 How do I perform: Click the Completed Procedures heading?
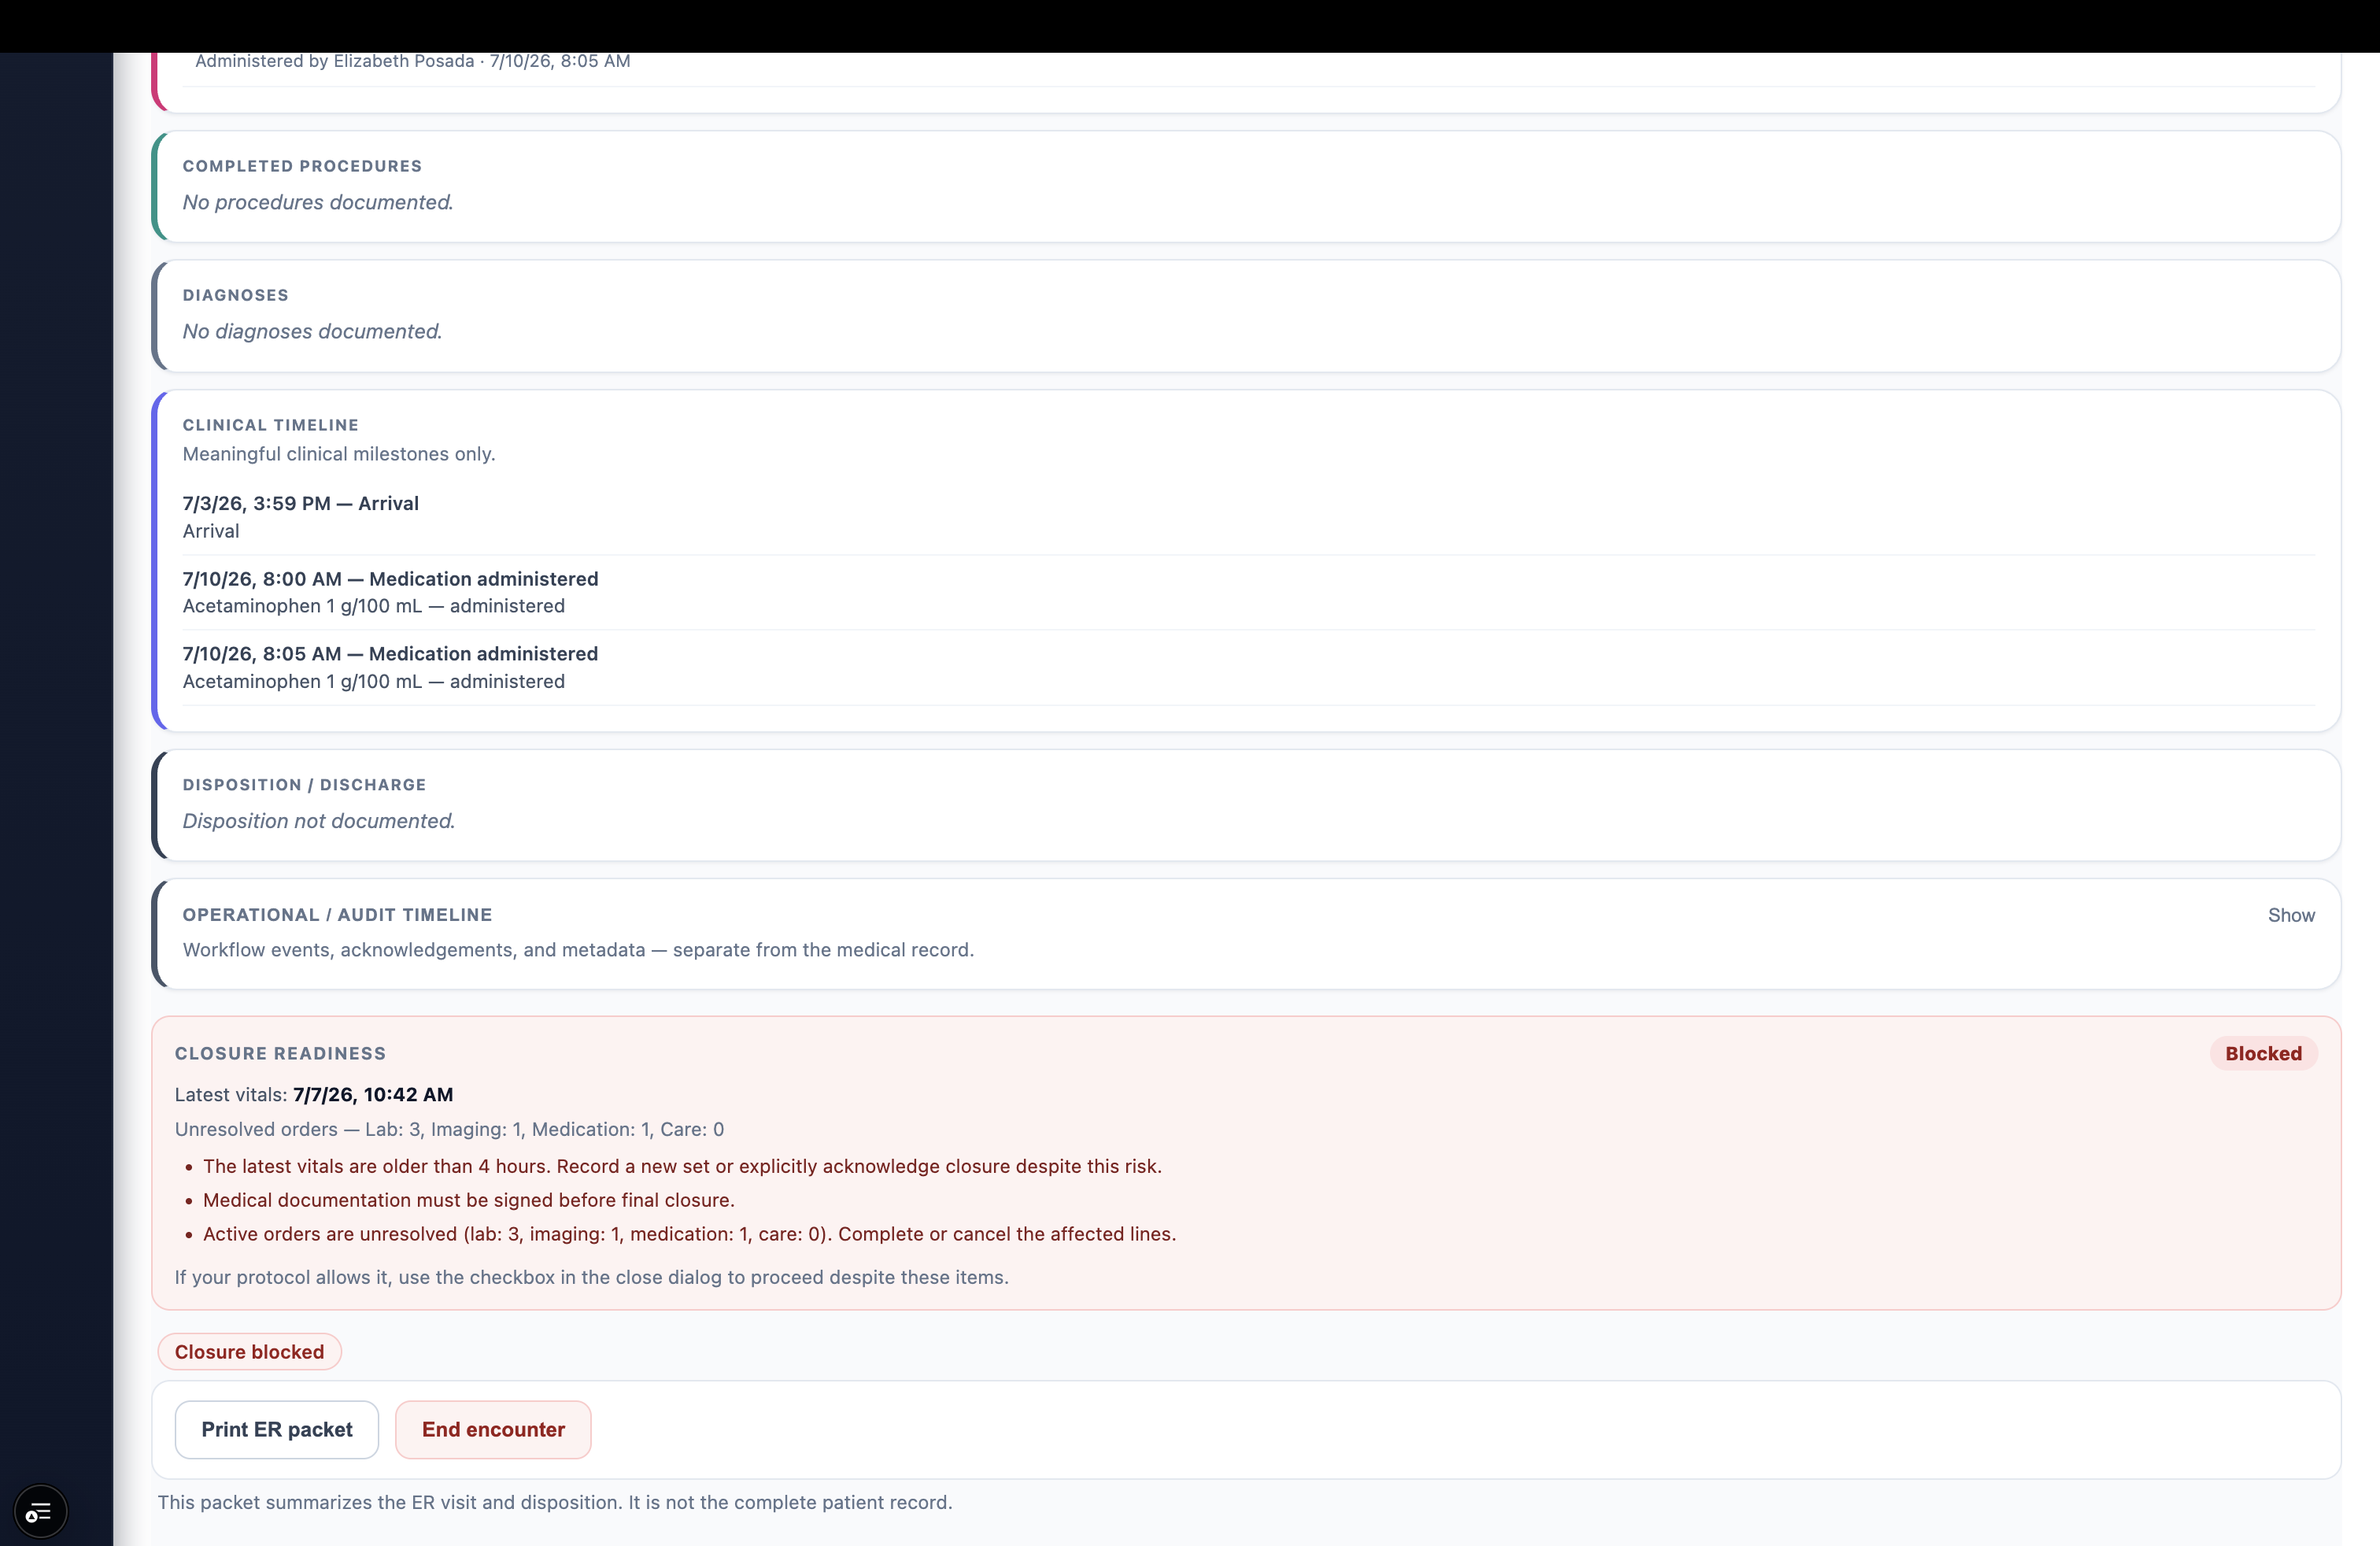point(302,166)
